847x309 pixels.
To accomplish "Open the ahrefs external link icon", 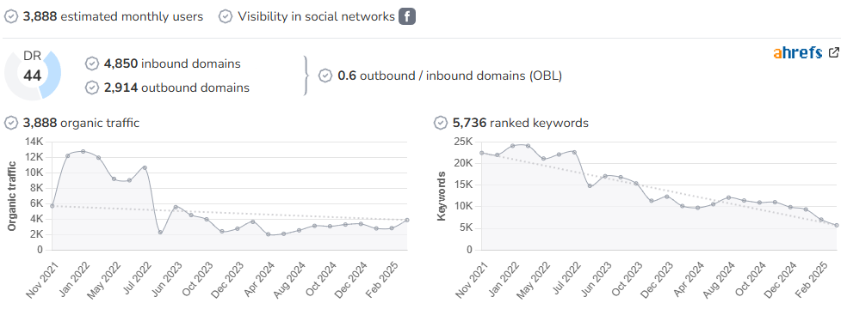I will [x=834, y=52].
